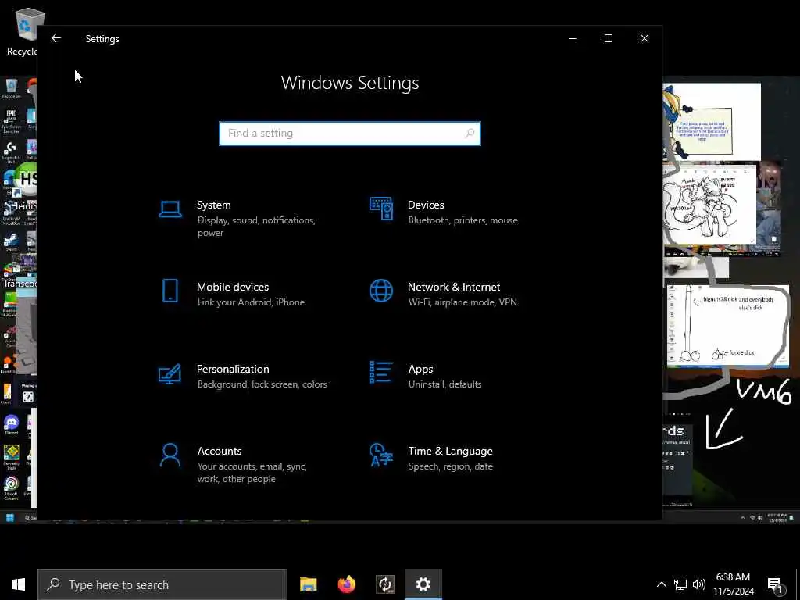Click the taskbar Type here to search box
The image size is (800, 600).
[x=162, y=584]
